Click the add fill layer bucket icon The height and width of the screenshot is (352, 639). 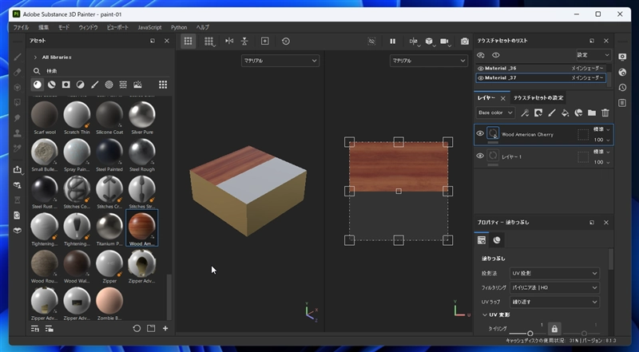click(565, 113)
